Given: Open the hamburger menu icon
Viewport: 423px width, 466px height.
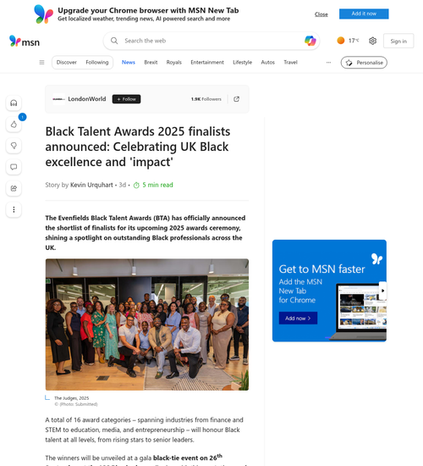Looking at the screenshot, I should [41, 63].
